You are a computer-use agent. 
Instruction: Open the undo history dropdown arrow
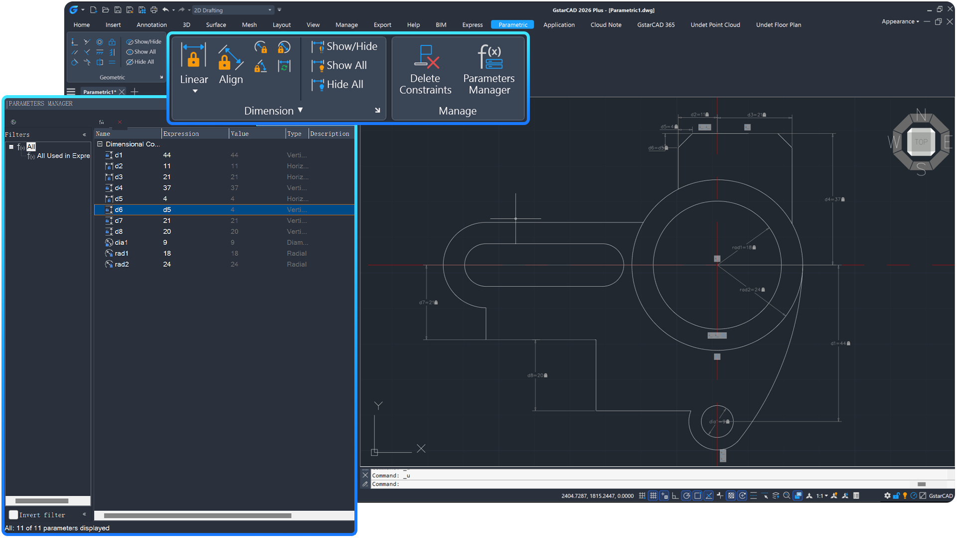(173, 10)
